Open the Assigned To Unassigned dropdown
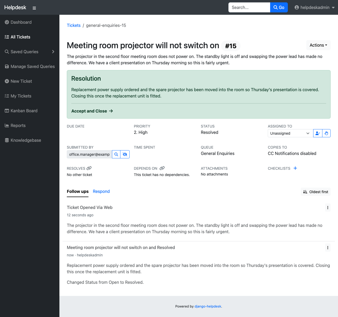This screenshot has width=338, height=317. point(290,133)
